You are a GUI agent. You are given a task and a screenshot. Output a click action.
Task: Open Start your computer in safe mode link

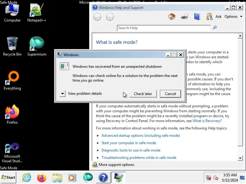pyautogui.click(x=129, y=143)
